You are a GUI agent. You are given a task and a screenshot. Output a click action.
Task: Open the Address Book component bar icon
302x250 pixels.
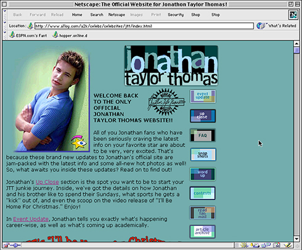[x=277, y=245]
